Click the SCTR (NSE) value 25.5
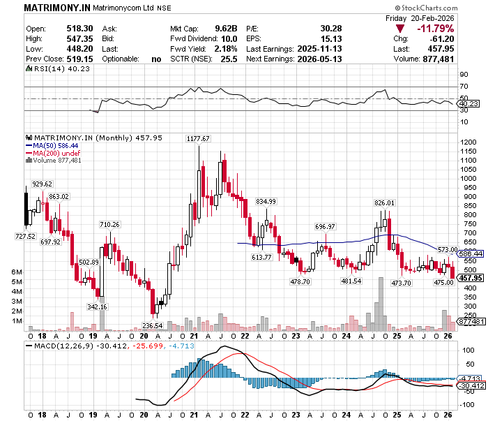488x421 pixels. click(229, 59)
